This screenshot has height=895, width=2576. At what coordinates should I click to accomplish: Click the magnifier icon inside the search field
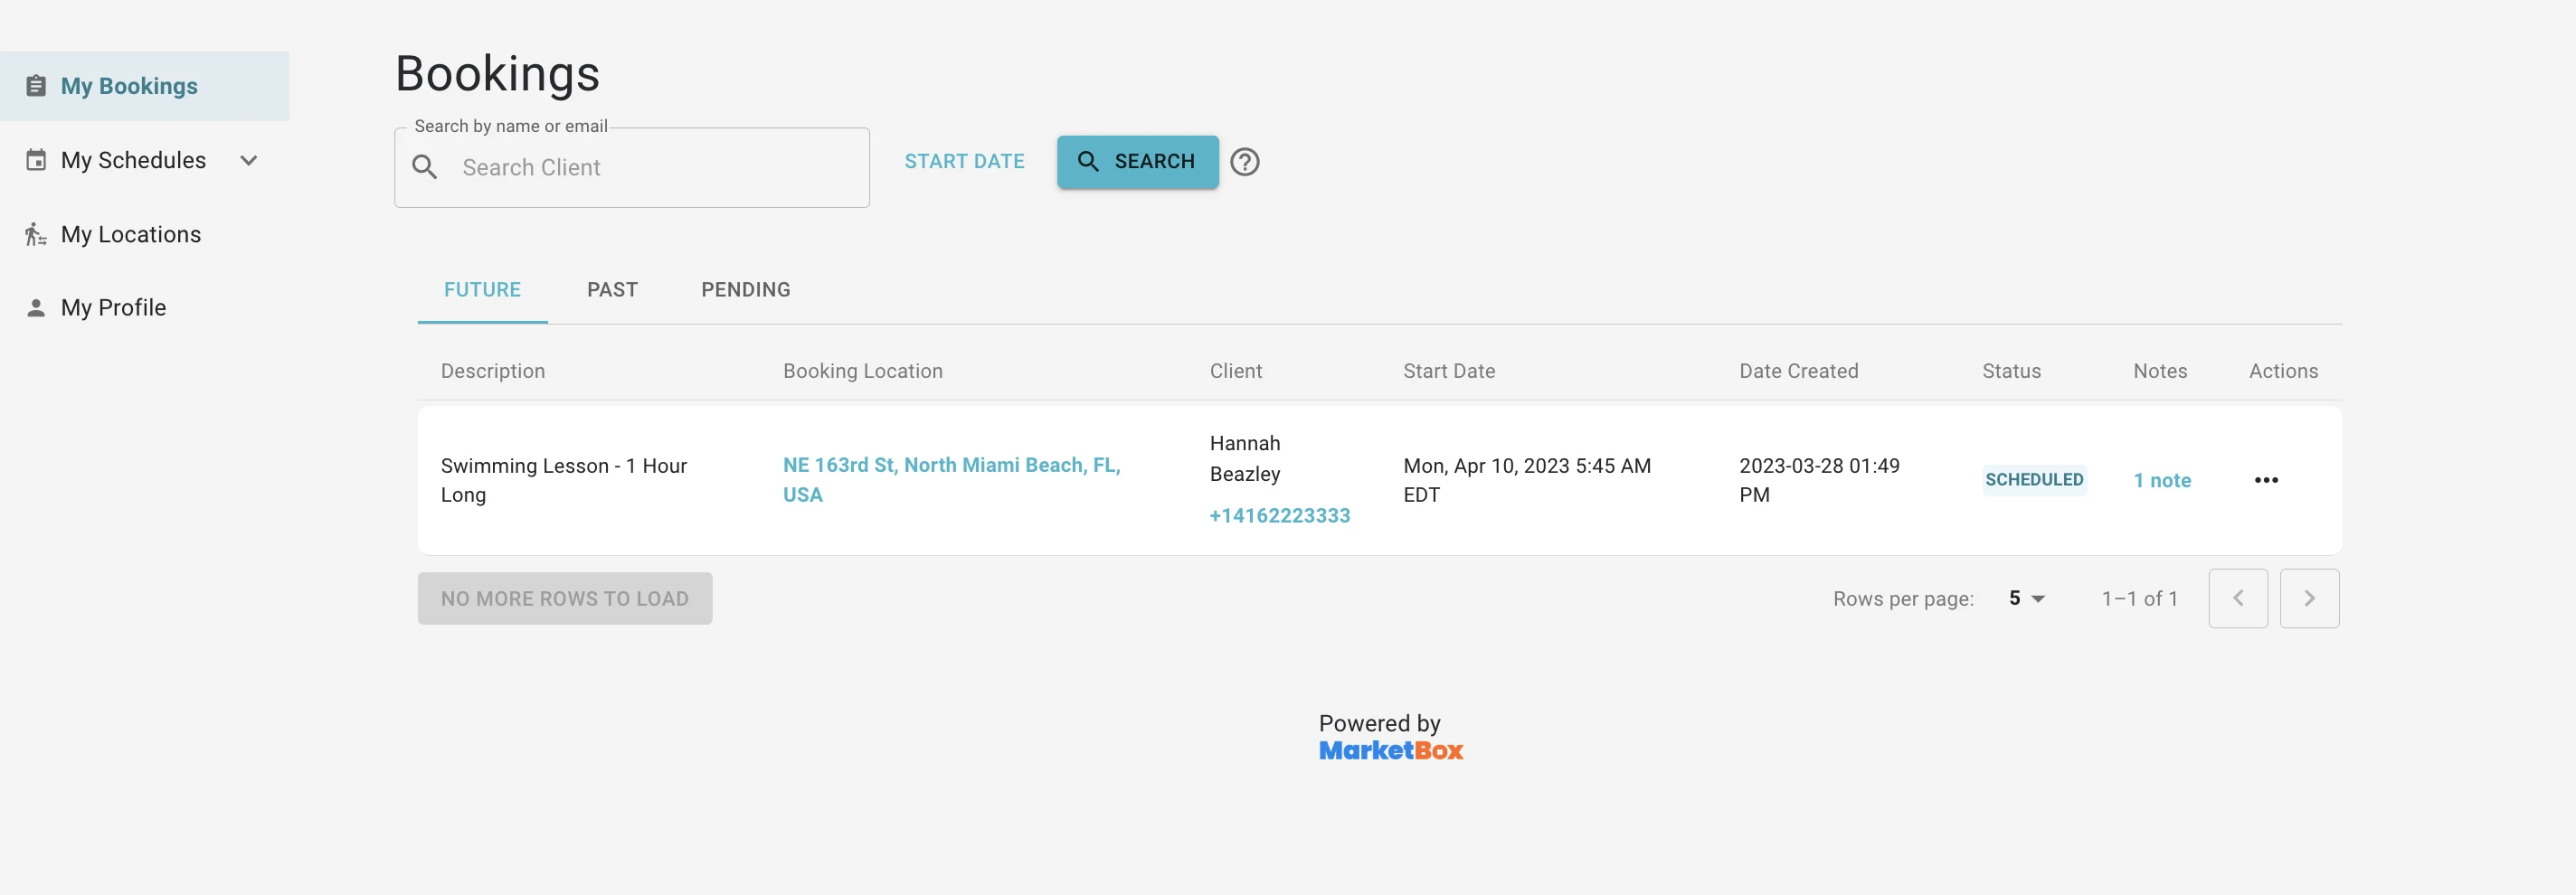[x=425, y=167]
